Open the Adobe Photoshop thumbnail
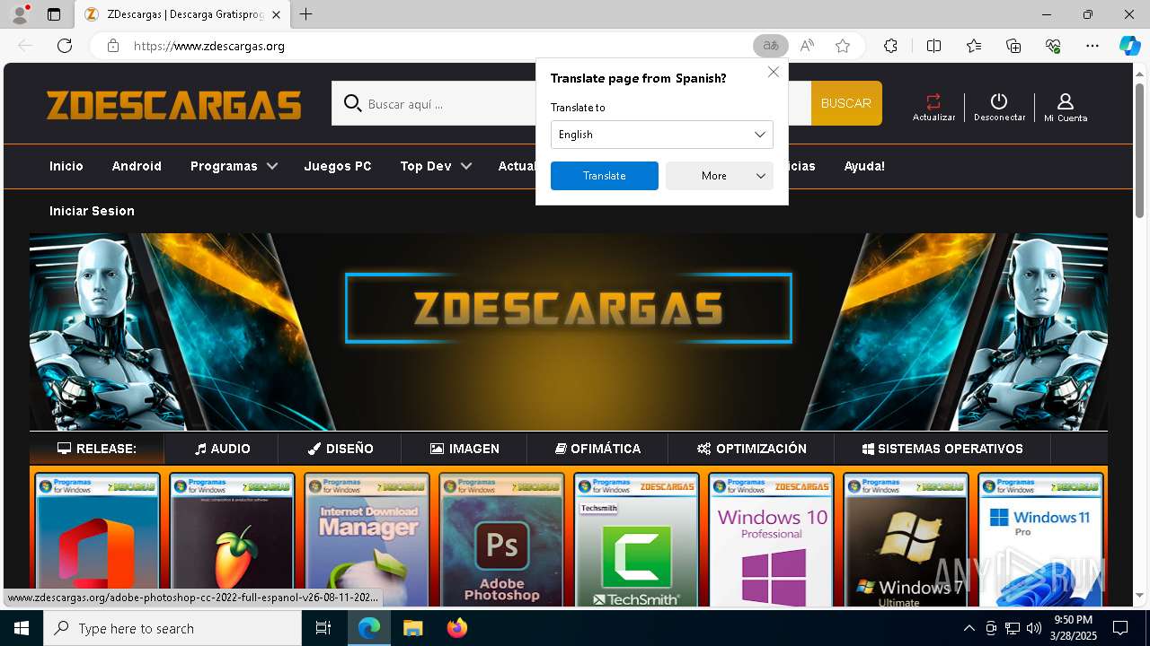Viewport: 1150px width, 646px height. [501, 540]
